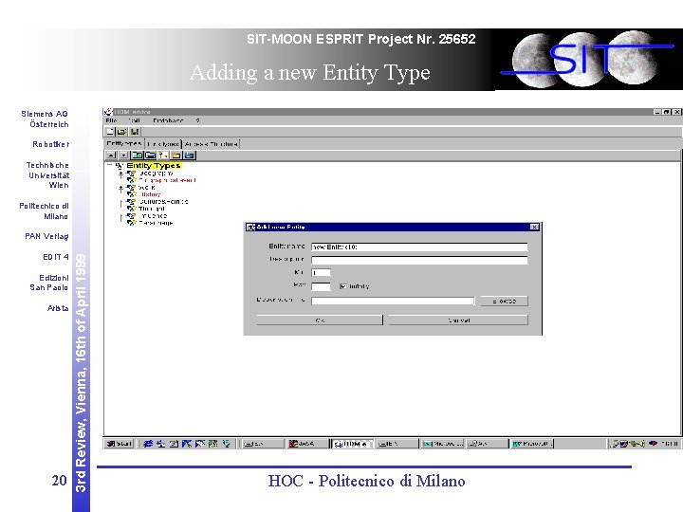Confirm the dialog with the Ok button
Viewport: 683px width, 512px height.
pyautogui.click(x=320, y=320)
